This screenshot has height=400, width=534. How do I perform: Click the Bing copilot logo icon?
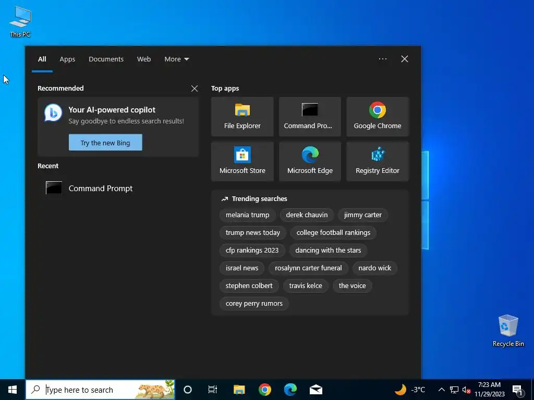click(x=53, y=113)
